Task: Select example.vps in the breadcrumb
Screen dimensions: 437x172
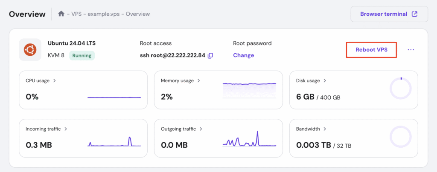Action: tap(104, 14)
